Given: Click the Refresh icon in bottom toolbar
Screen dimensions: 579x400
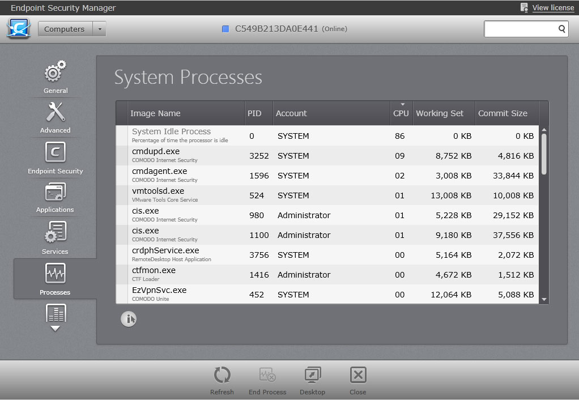Looking at the screenshot, I should coord(222,380).
